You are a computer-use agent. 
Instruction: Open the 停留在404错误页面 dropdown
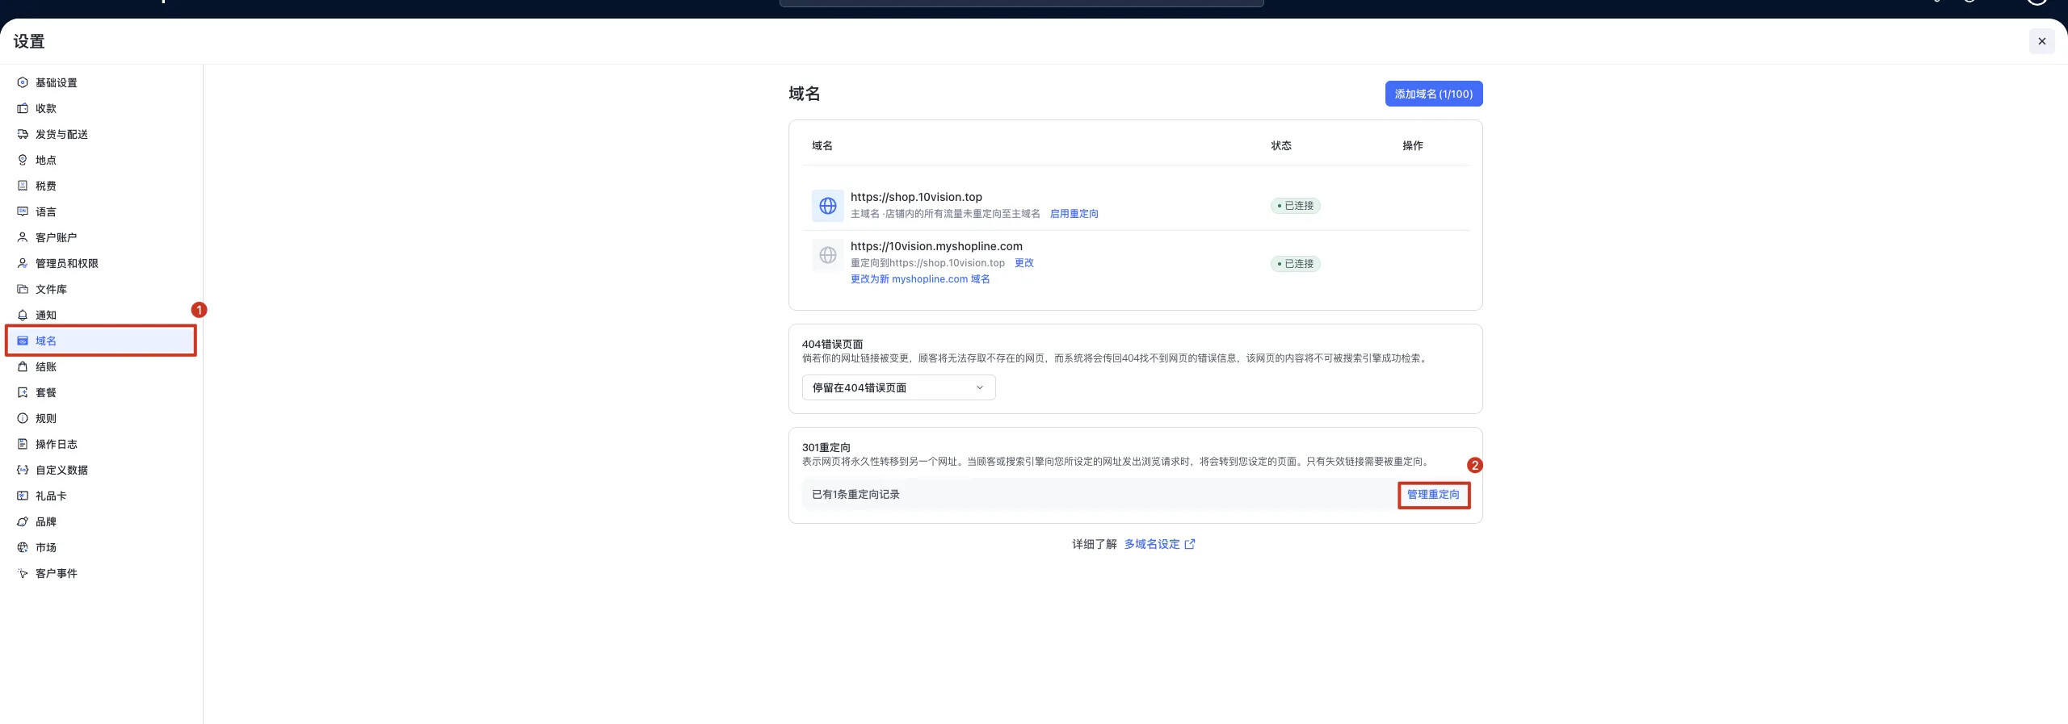(x=897, y=387)
